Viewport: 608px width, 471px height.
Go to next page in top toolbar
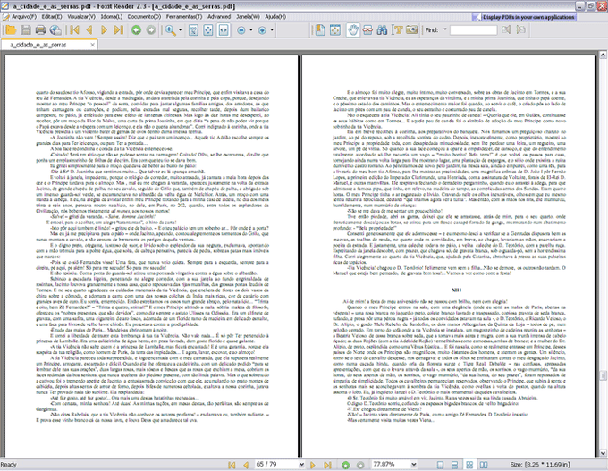click(x=104, y=30)
